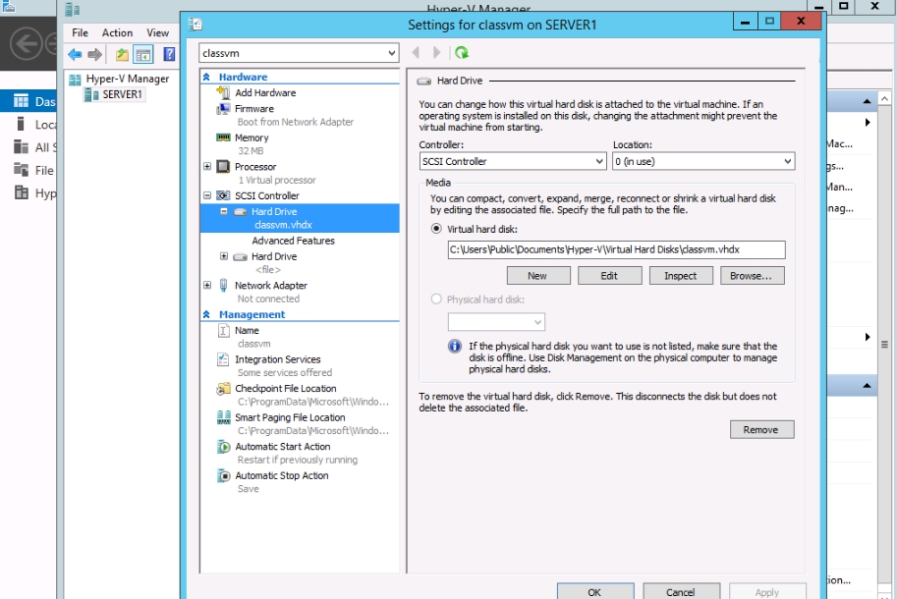Click the Remove button

(x=762, y=429)
